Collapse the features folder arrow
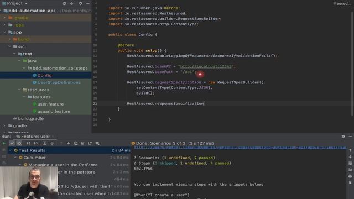Viewport: 354px width, 199px height. (24, 97)
